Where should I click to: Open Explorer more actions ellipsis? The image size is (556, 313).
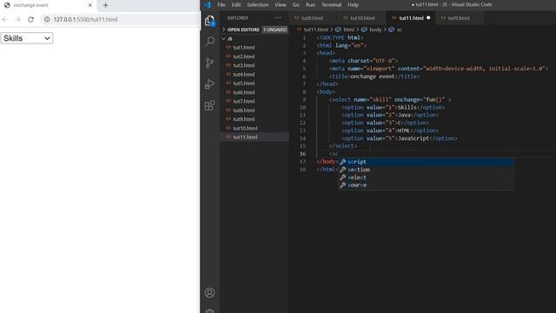[278, 17]
